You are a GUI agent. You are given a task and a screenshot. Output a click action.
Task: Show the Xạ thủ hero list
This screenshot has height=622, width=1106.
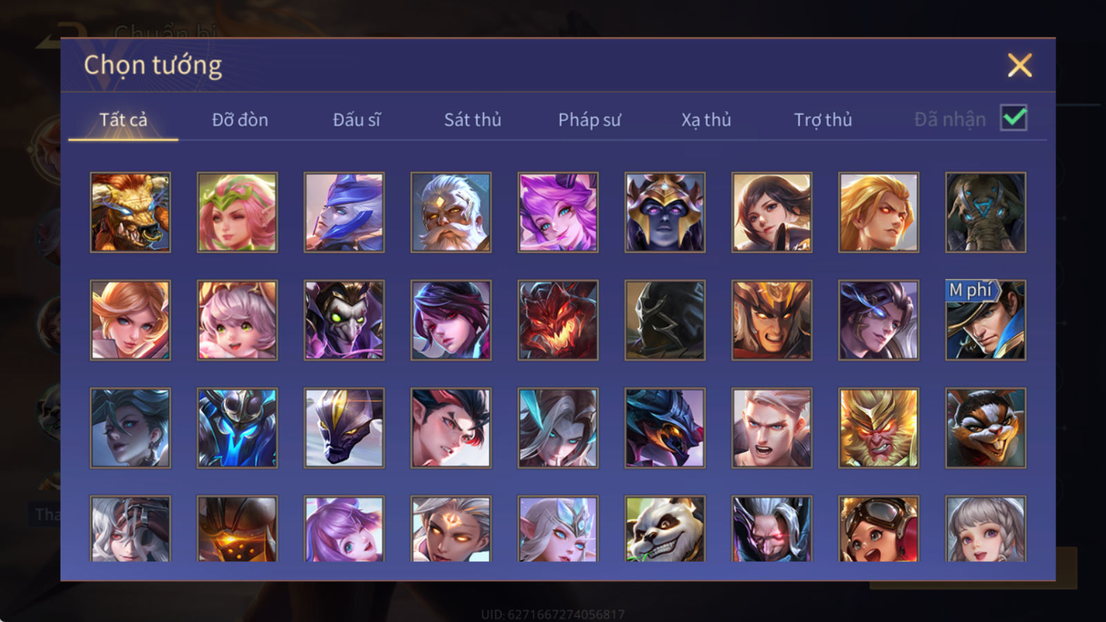[706, 120]
